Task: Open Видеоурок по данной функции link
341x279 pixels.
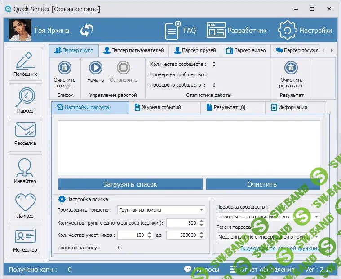Action: pyautogui.click(x=280, y=248)
